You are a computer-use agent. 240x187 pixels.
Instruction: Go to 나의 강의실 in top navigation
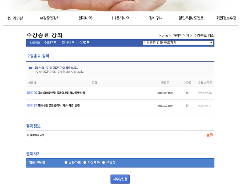pyautogui.click(x=14, y=18)
